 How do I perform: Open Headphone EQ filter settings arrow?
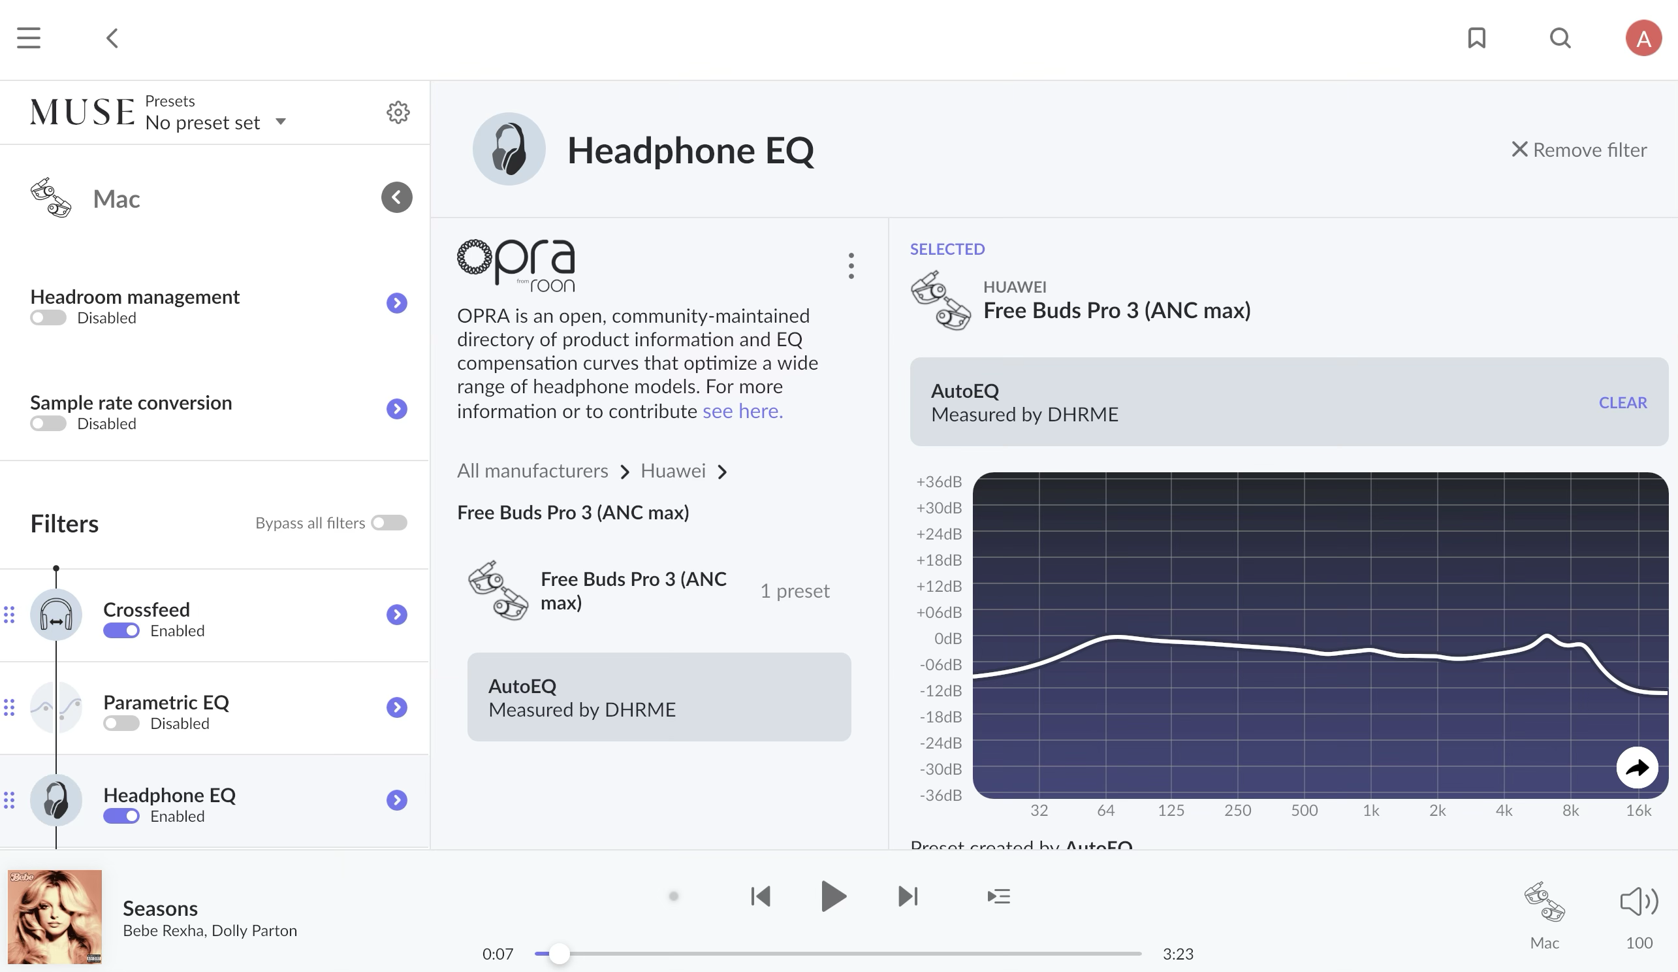click(x=397, y=800)
